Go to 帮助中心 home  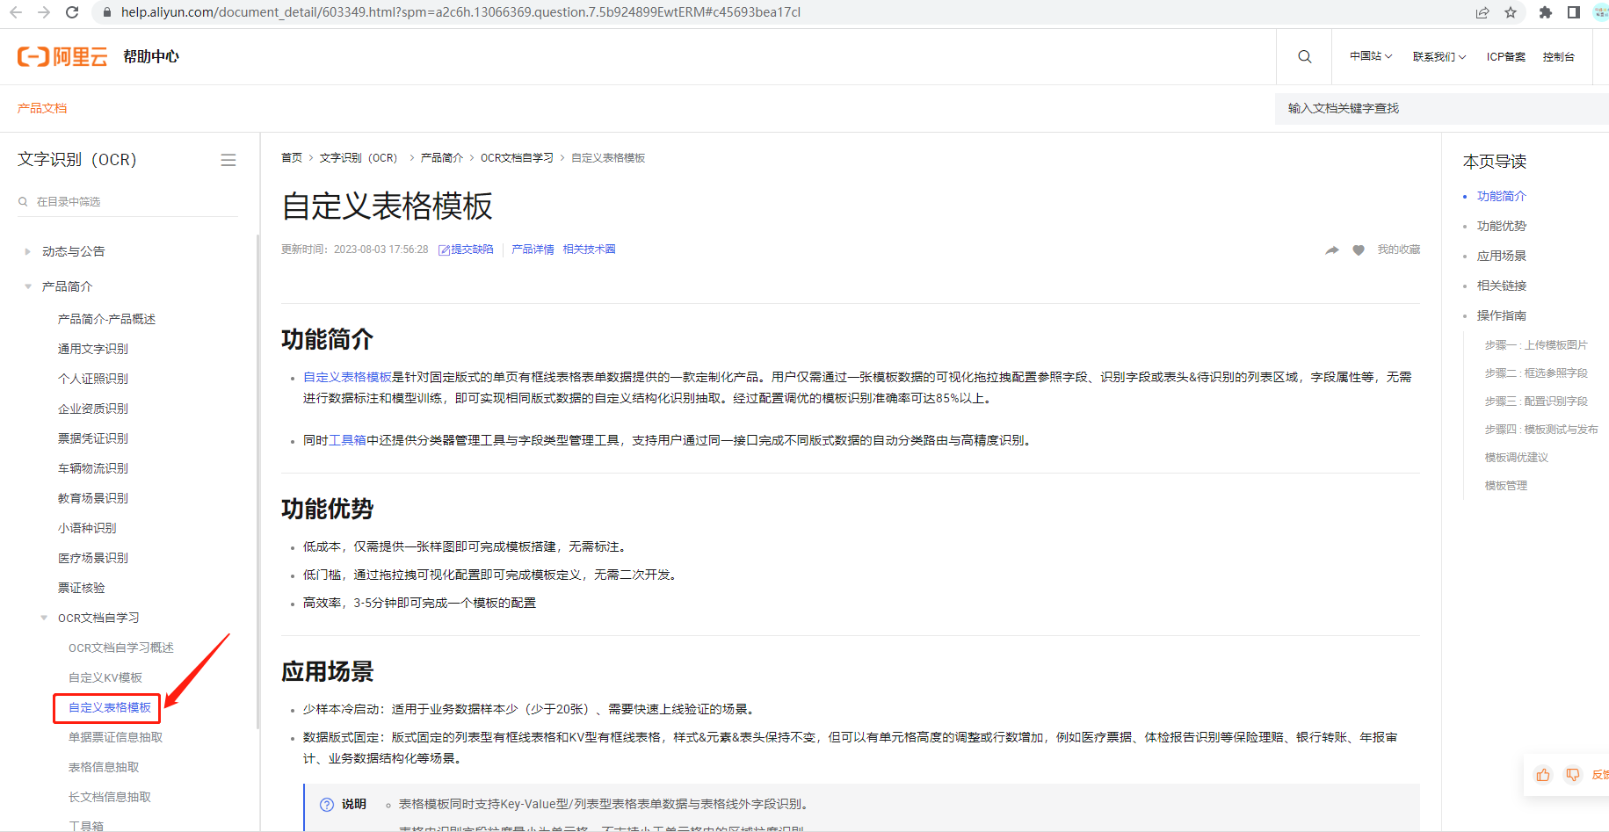coord(151,56)
